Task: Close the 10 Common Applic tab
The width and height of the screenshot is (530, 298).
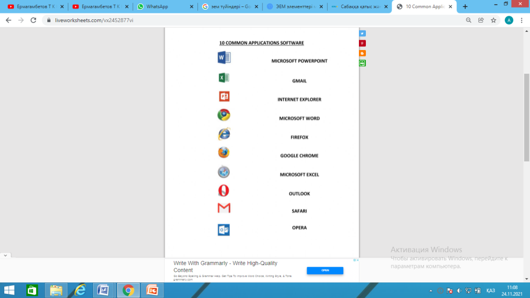Action: pyautogui.click(x=450, y=6)
